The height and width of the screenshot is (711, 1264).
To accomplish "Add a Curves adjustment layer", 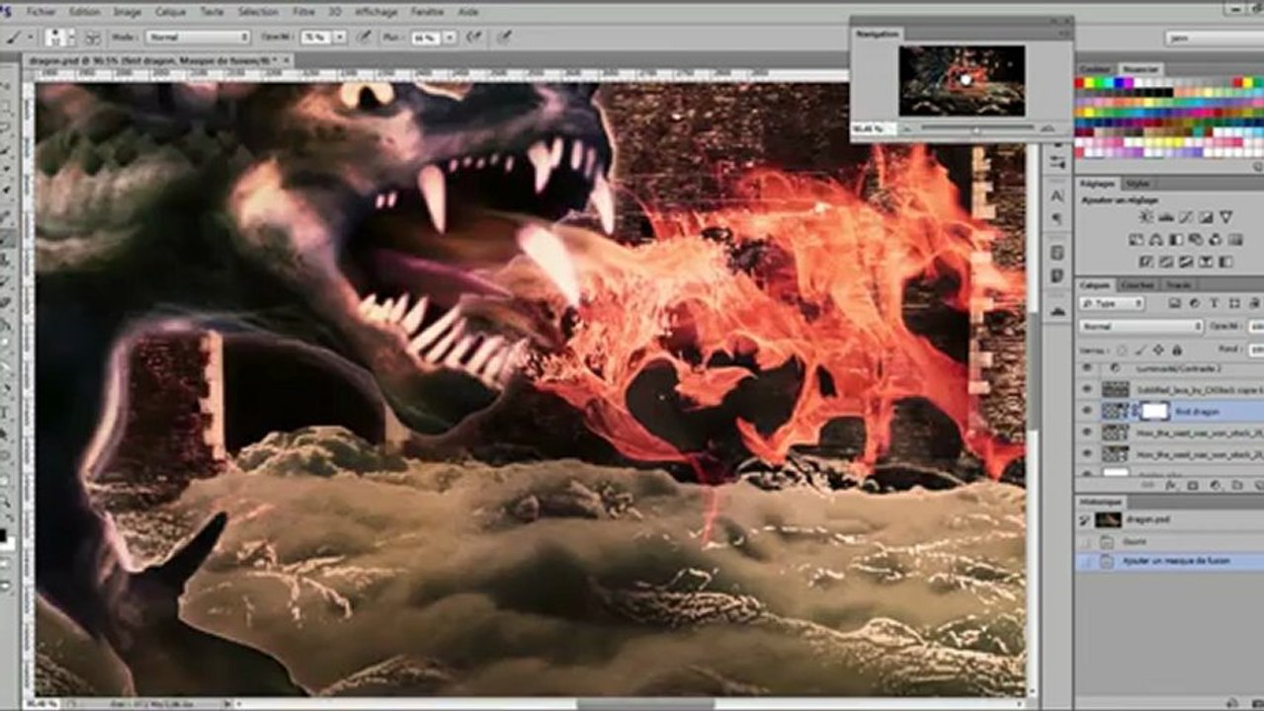I will (1186, 217).
